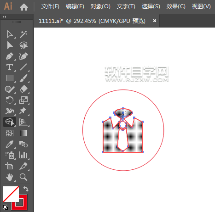215x212 pixels.
Task: Select the Rotate tool
Action: click(x=10, y=100)
